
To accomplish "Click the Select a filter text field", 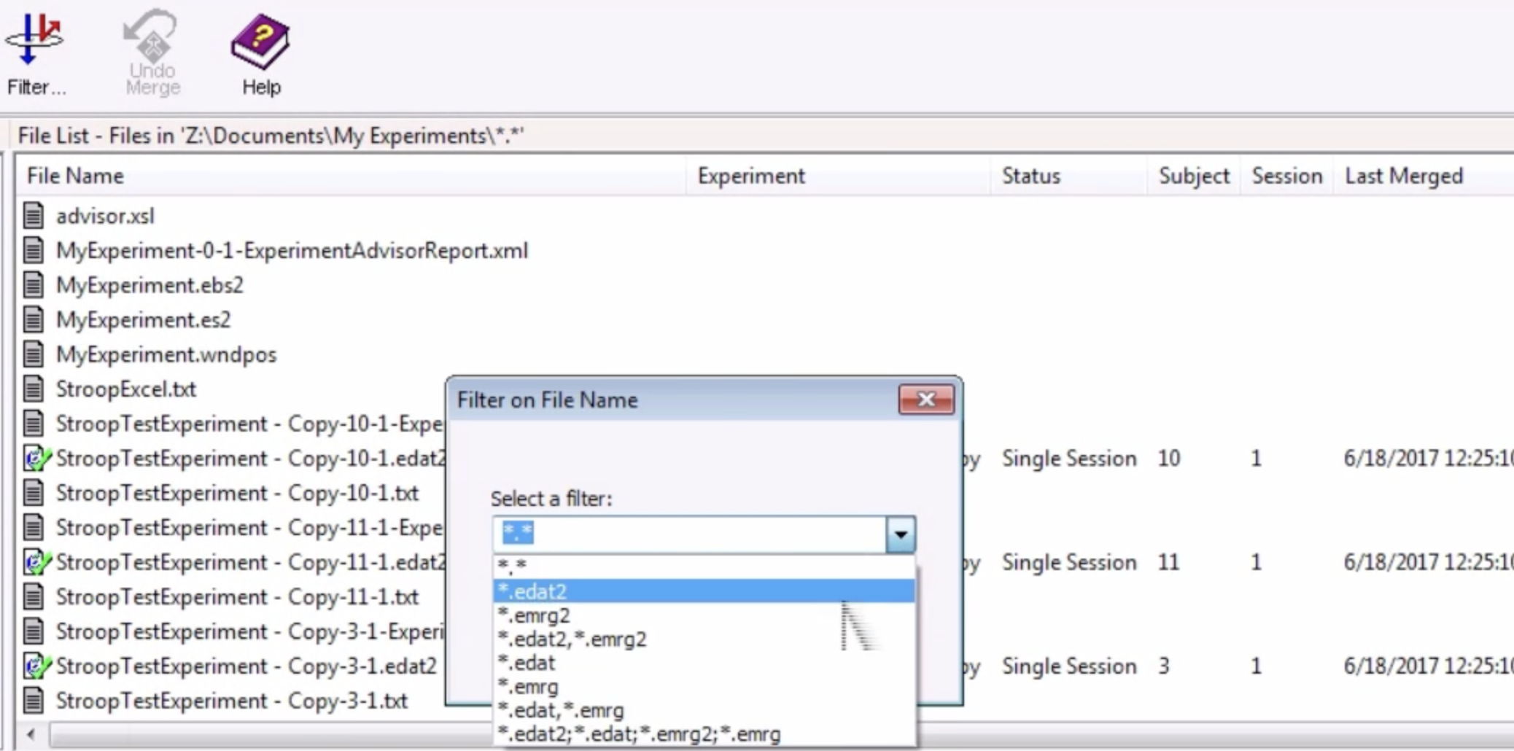I will point(690,534).
